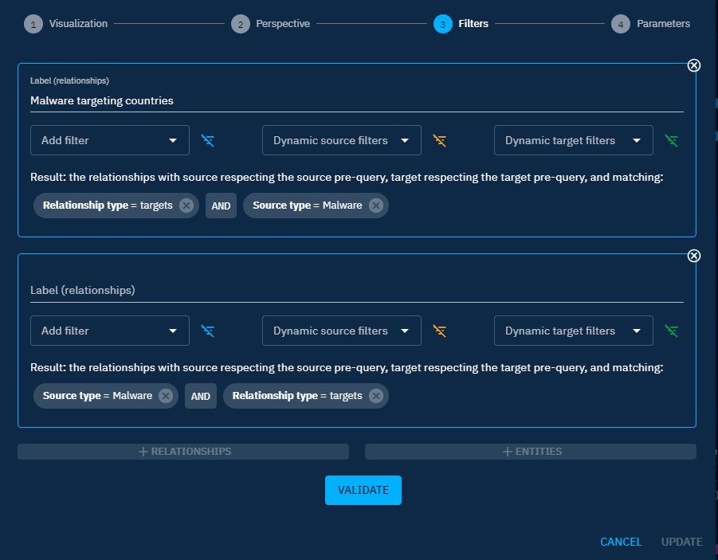
Task: Clear blue filters icon in first block
Action: point(208,141)
